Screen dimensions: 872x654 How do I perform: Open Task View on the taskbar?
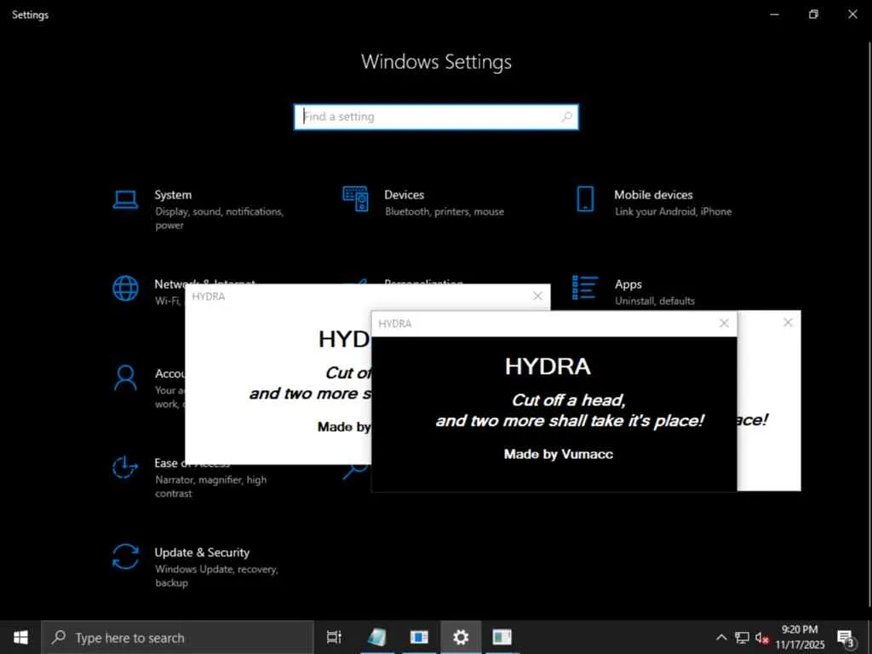pyautogui.click(x=334, y=637)
